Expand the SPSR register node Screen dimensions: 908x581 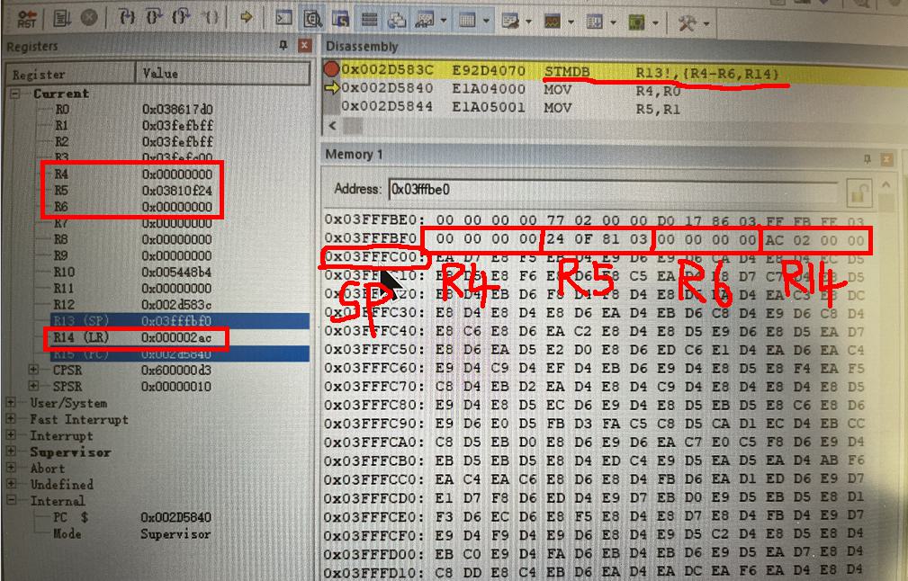(33, 386)
